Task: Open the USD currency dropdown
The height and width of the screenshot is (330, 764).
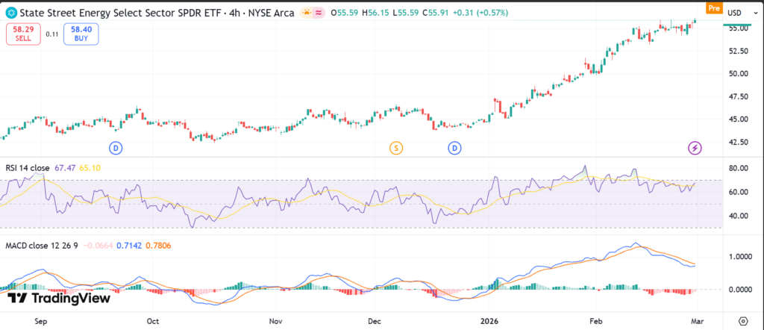Action: tap(736, 13)
